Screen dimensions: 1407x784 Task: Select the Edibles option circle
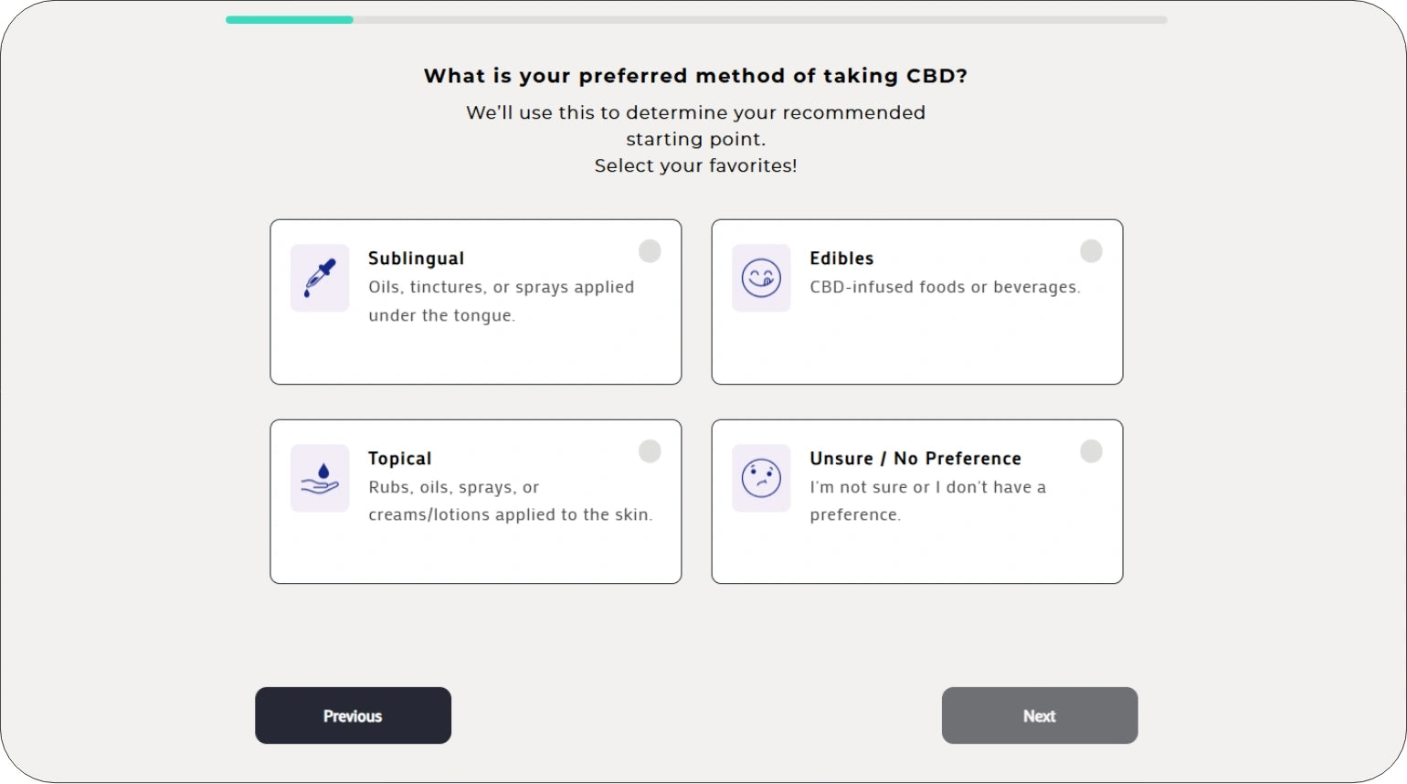[x=1091, y=251]
